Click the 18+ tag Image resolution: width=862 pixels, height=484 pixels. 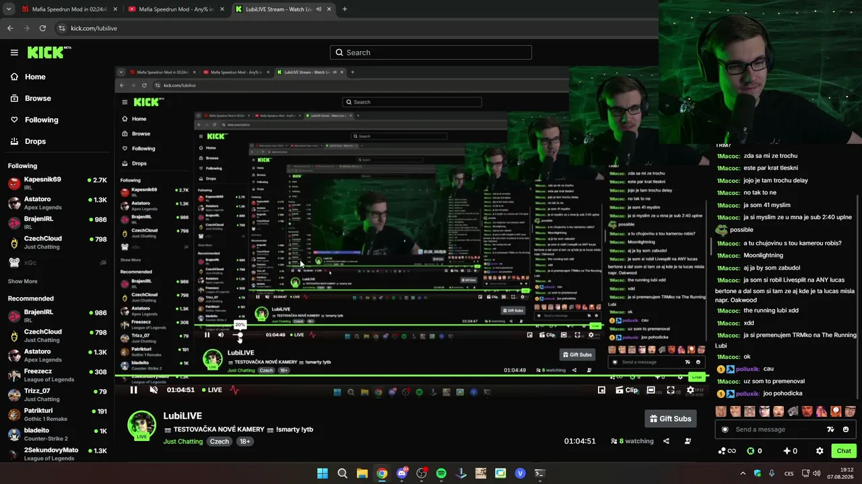click(x=245, y=442)
